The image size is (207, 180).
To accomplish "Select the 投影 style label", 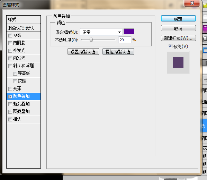I will 17,35.
